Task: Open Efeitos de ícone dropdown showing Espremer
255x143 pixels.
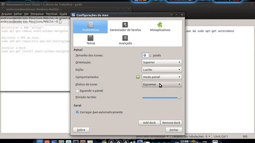Action: tap(162, 84)
